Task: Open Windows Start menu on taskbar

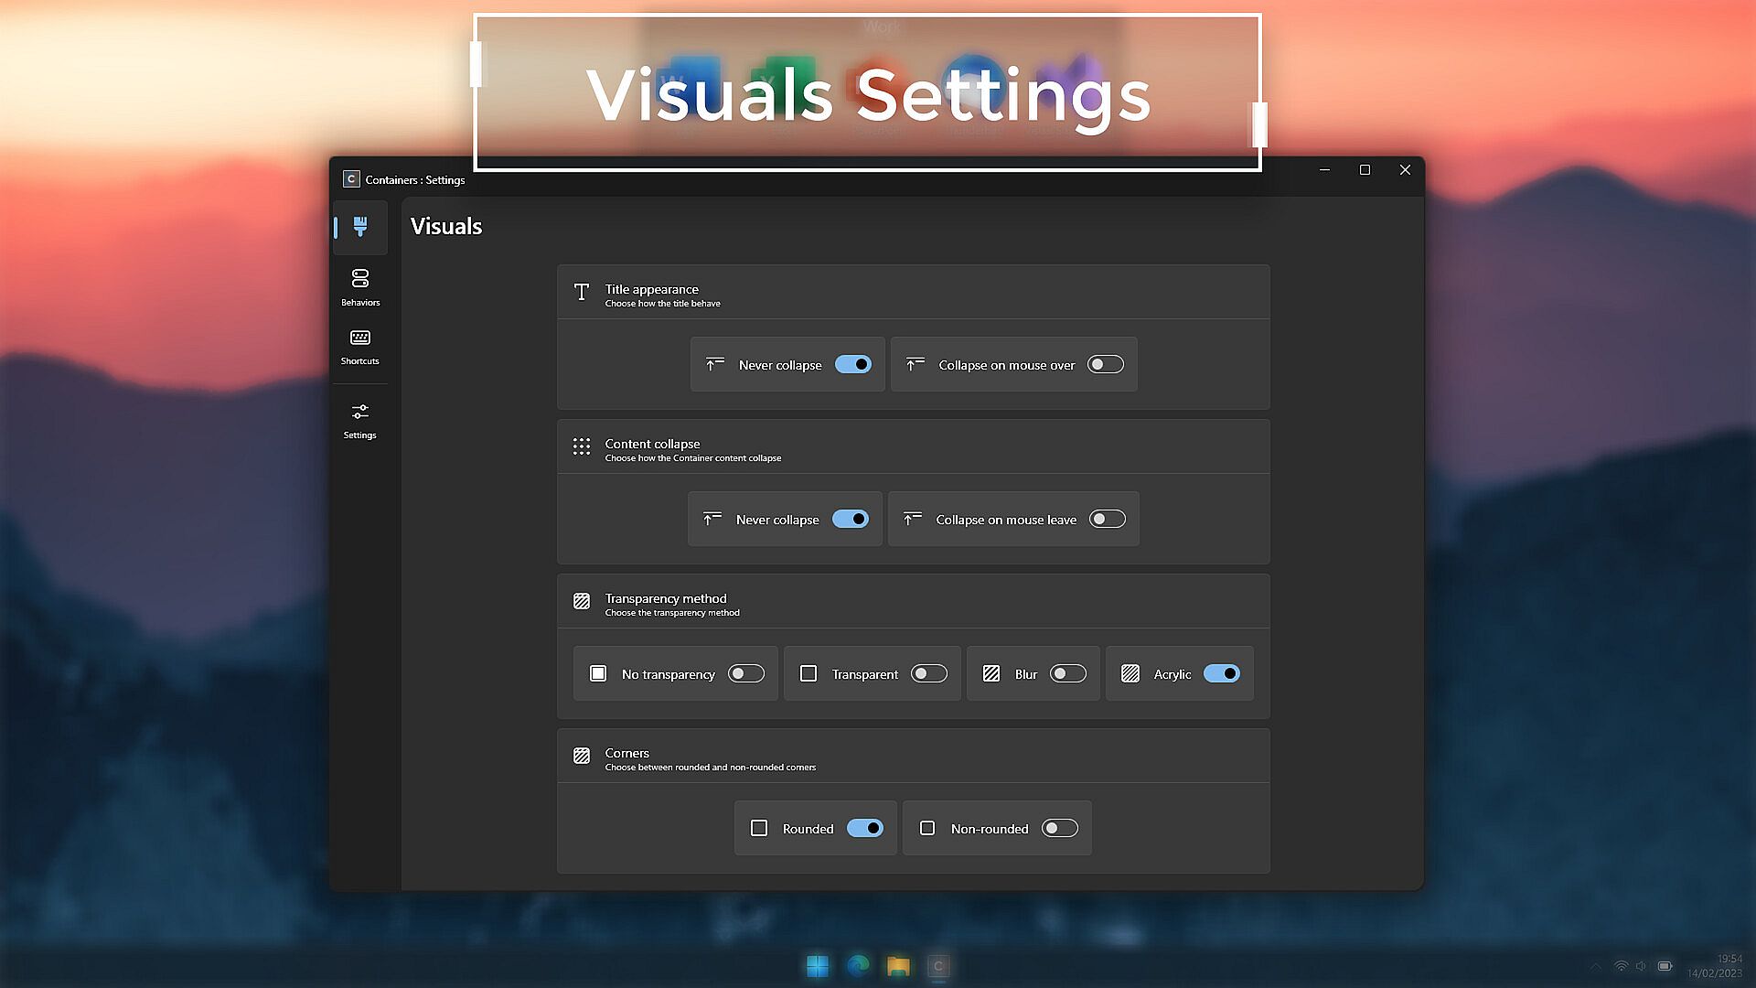Action: pyautogui.click(x=818, y=966)
